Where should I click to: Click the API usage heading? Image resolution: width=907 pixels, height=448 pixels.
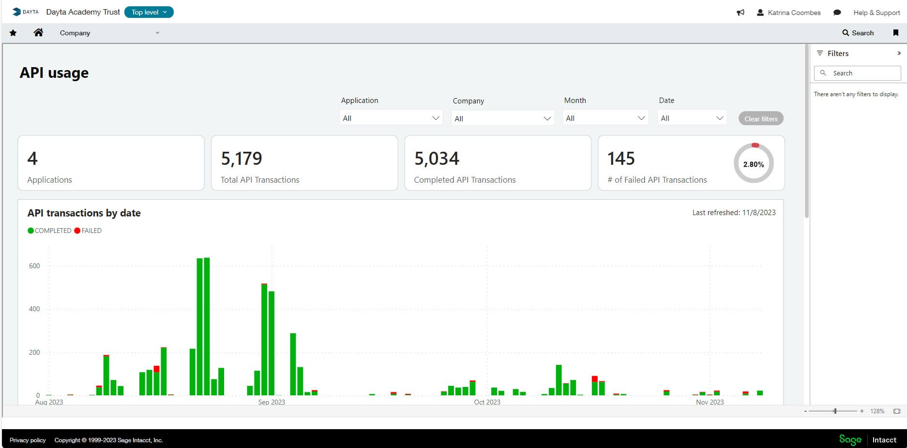point(54,72)
